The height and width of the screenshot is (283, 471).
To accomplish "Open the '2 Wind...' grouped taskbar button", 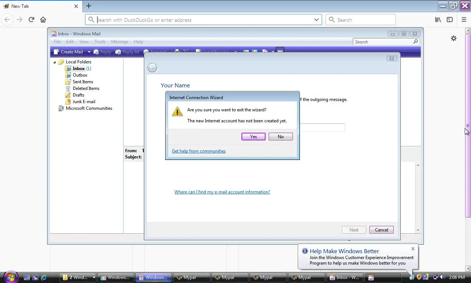I will (x=78, y=277).
